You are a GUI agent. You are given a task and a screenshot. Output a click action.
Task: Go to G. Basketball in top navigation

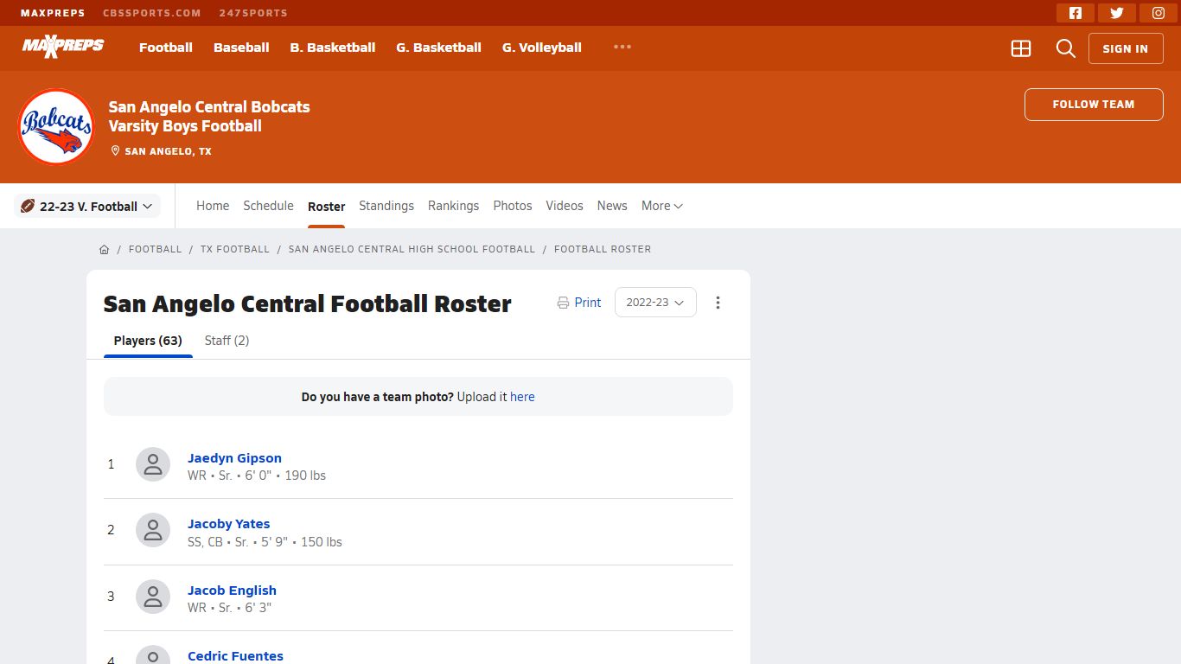(x=439, y=48)
